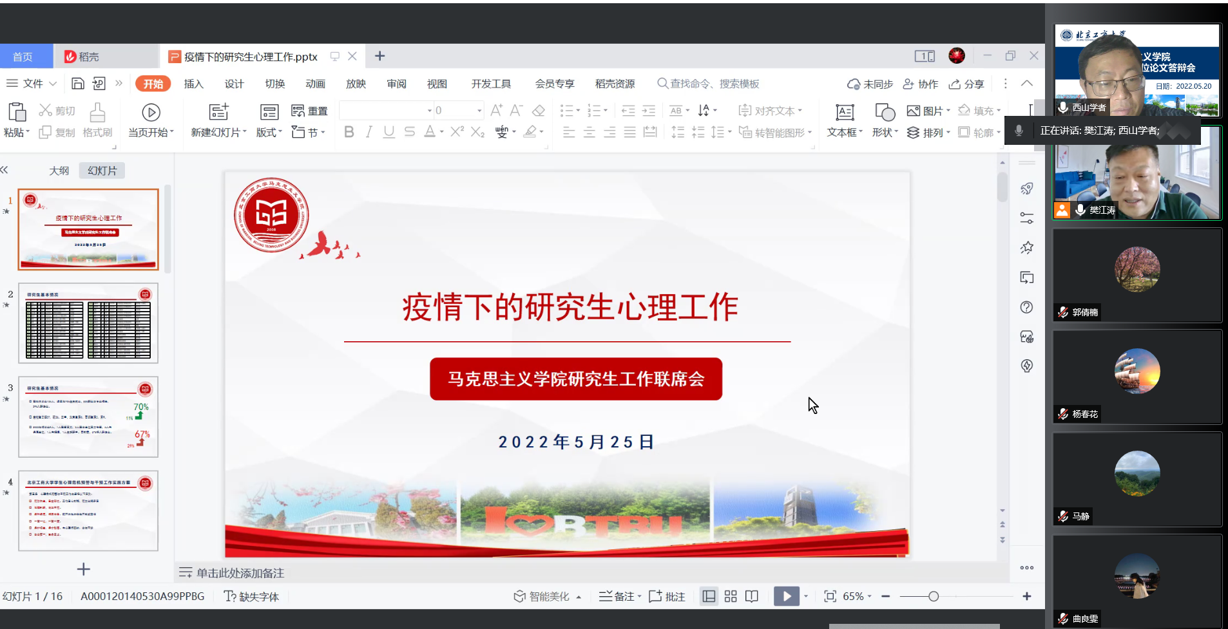Click the missing fonts (缺失字体) button
Screen dimensions: 1228x629
[x=251, y=596]
